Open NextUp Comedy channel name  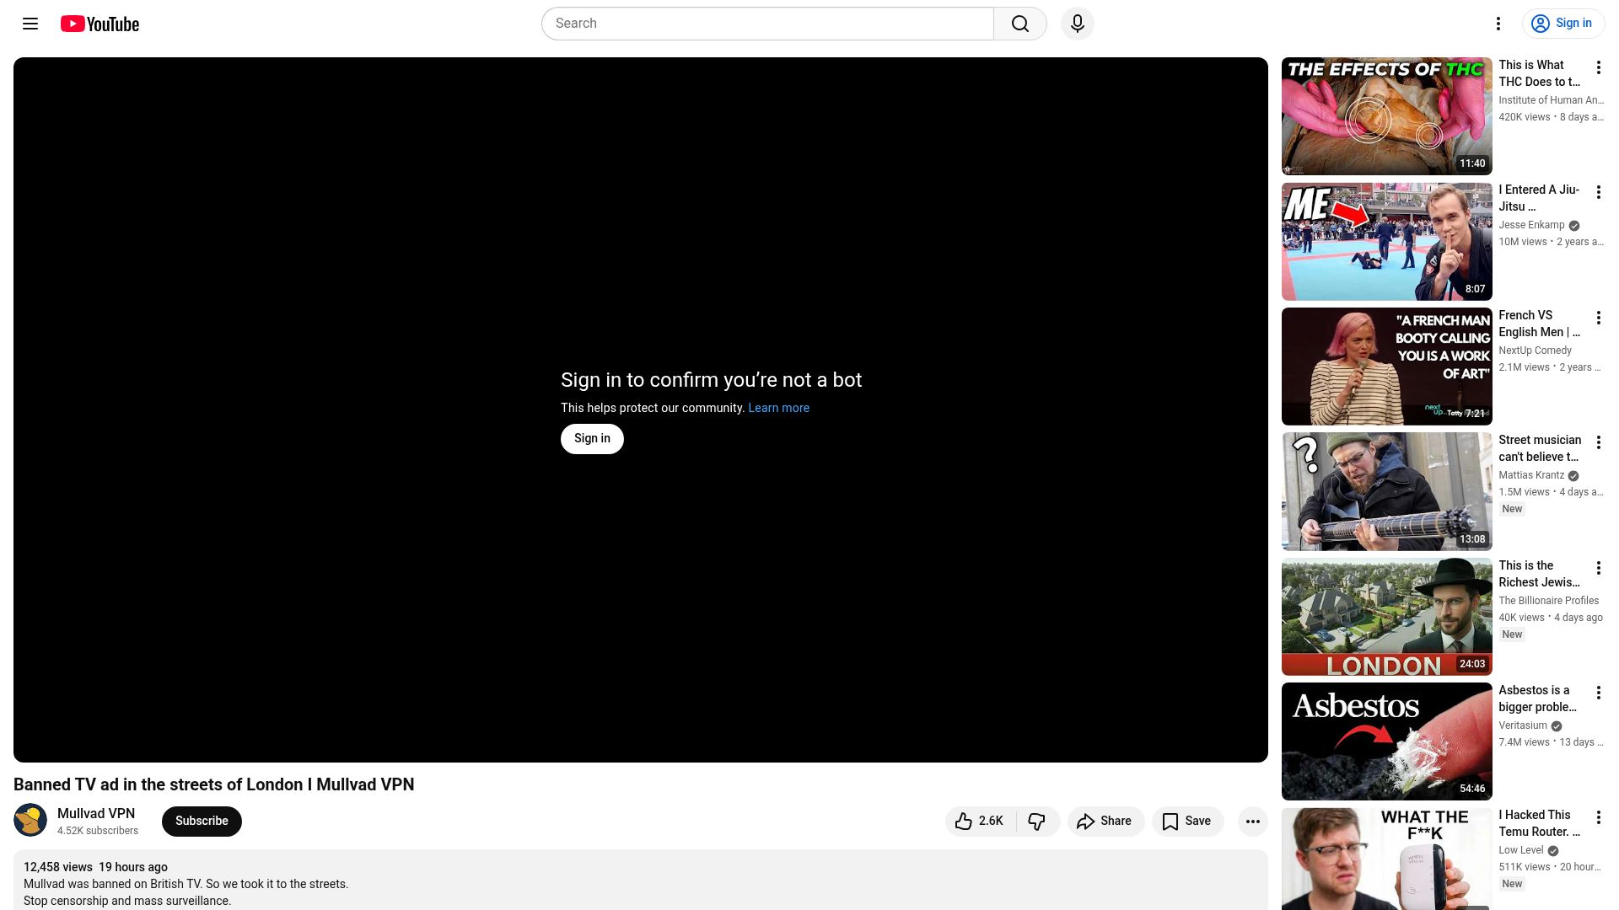click(x=1535, y=351)
